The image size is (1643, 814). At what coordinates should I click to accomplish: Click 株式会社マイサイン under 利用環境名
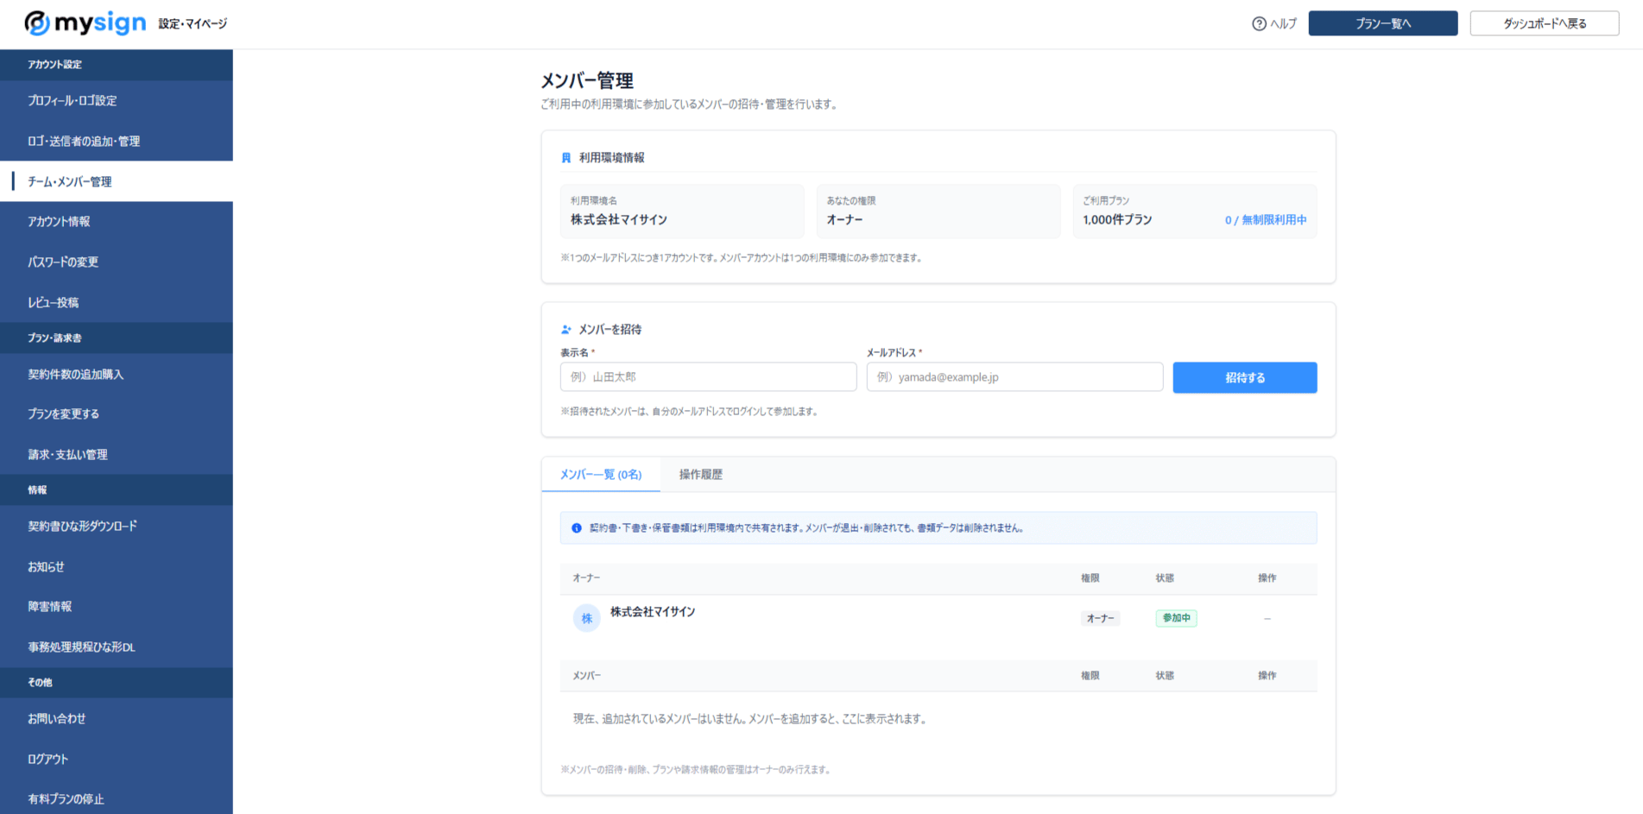pyautogui.click(x=619, y=220)
